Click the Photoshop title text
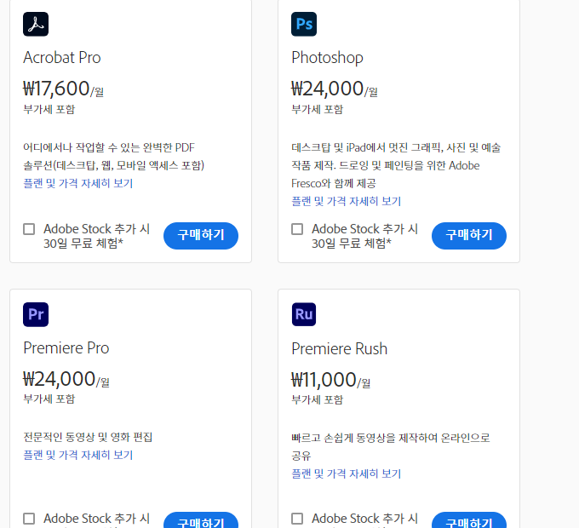Screen dimensions: 579x528 coord(327,58)
